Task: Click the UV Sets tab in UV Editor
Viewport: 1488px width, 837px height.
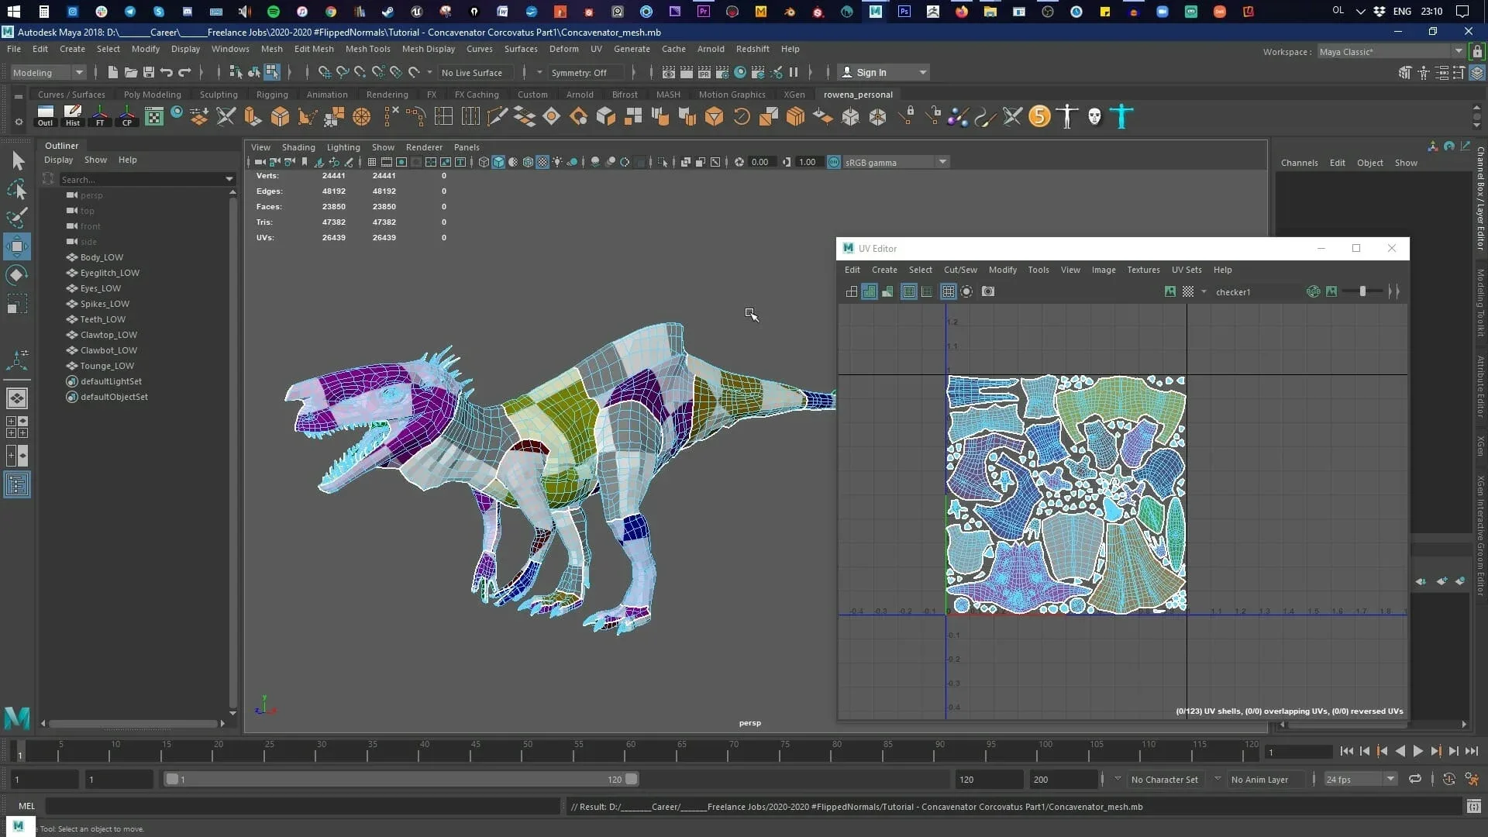Action: click(x=1186, y=269)
